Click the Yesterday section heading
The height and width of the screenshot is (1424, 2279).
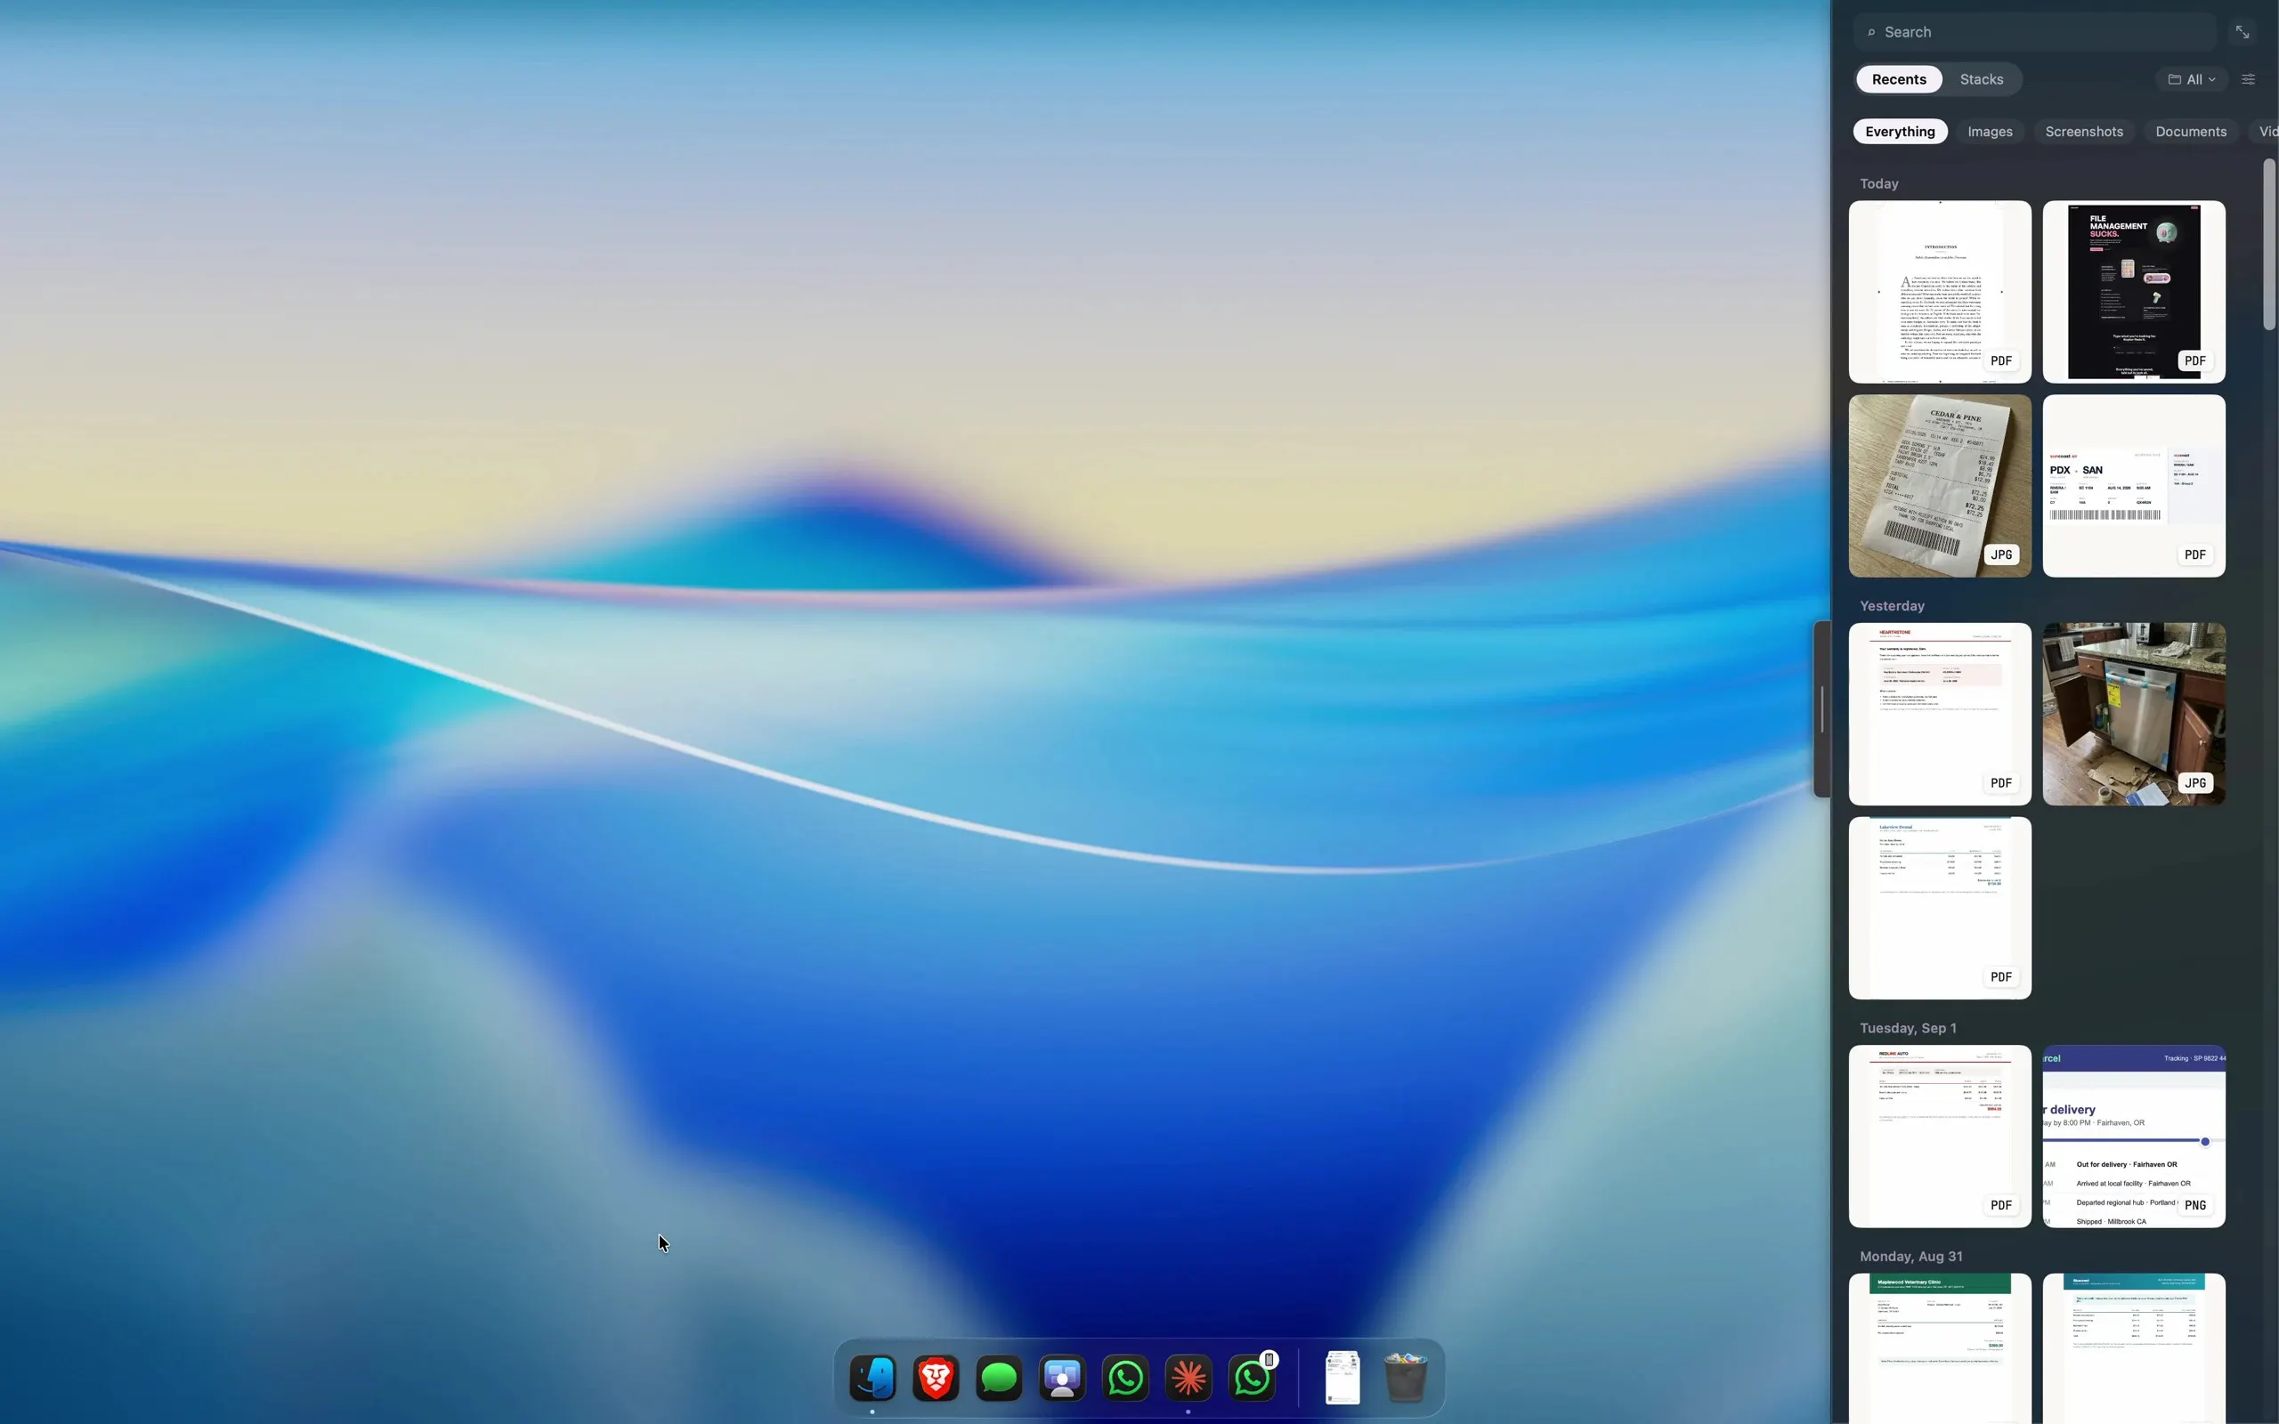pyautogui.click(x=1891, y=605)
